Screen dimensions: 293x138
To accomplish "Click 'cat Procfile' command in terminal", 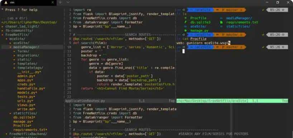I will coord(194,39).
